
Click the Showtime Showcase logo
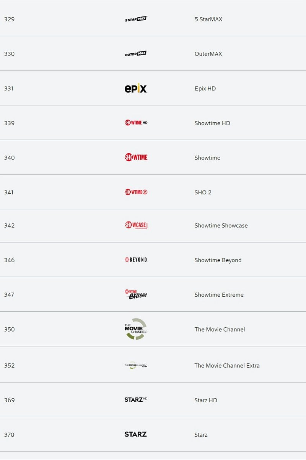point(136,225)
